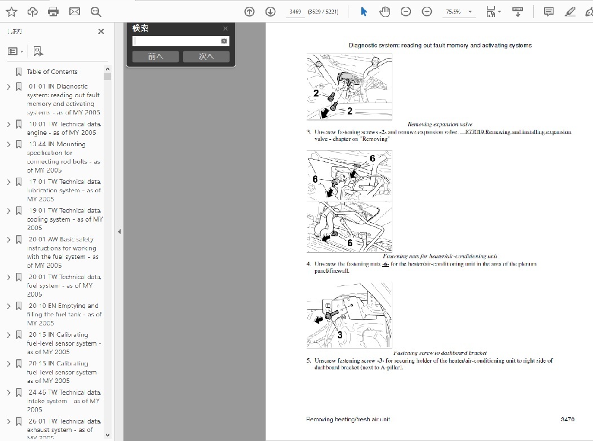The height and width of the screenshot is (441, 593).
Task: Click into the search text field
Action: pos(176,41)
